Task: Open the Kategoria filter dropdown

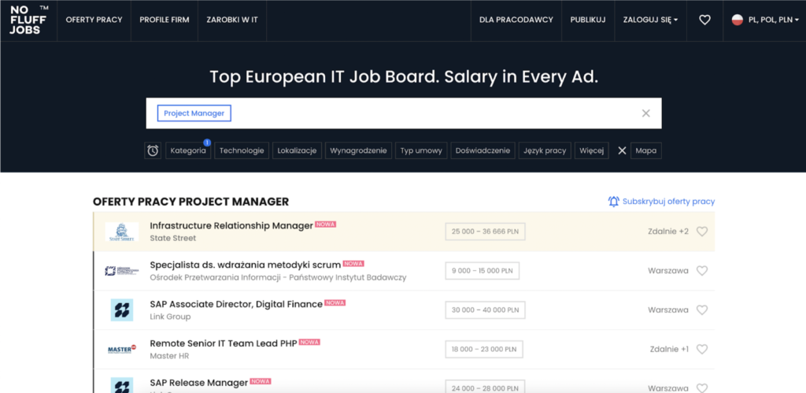Action: tap(188, 150)
